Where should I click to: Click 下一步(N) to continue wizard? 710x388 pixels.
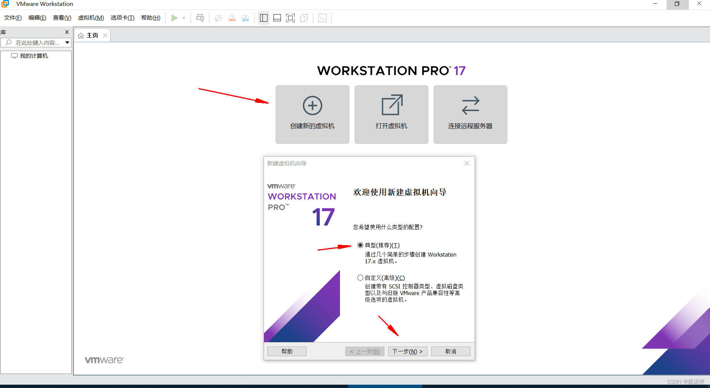408,351
